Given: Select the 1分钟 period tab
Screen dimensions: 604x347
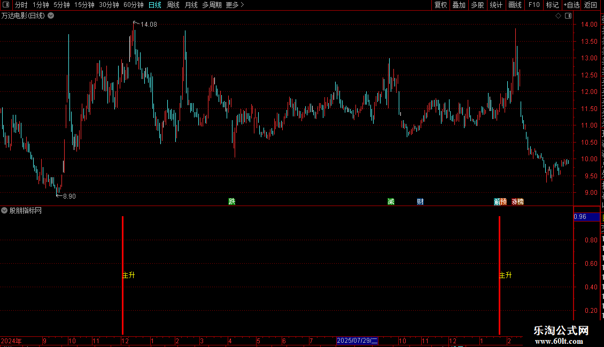Looking at the screenshot, I should (41, 5).
